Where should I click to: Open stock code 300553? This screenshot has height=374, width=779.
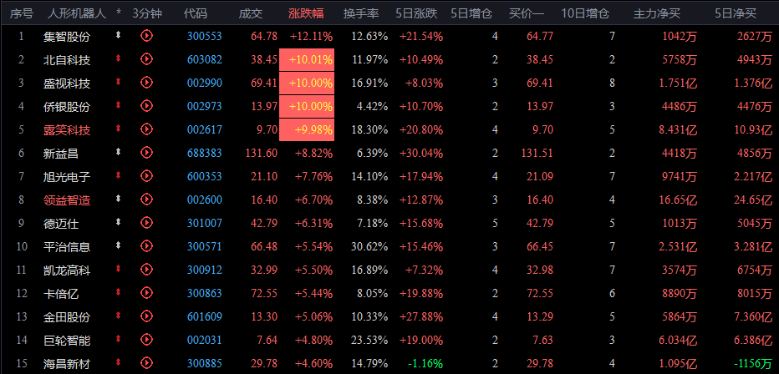pyautogui.click(x=205, y=36)
